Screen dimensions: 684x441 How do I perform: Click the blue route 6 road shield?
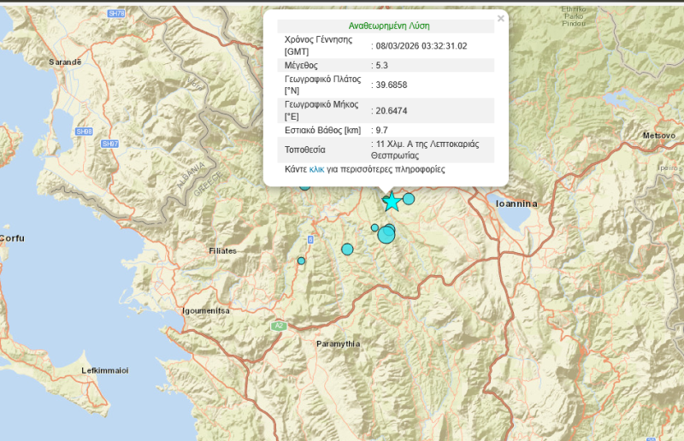310,239
